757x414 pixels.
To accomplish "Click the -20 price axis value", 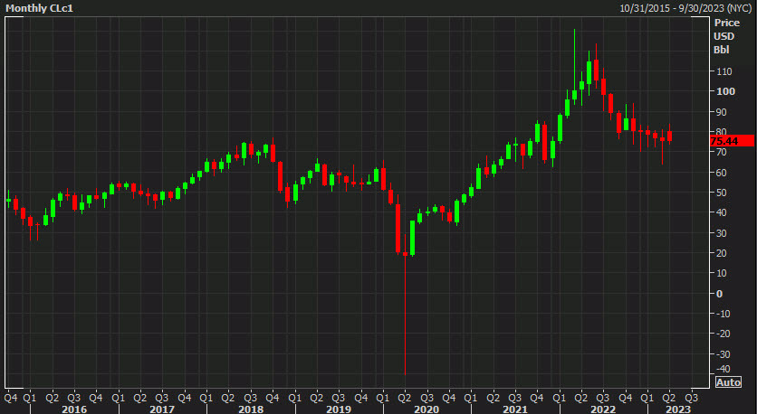I will click(x=723, y=334).
